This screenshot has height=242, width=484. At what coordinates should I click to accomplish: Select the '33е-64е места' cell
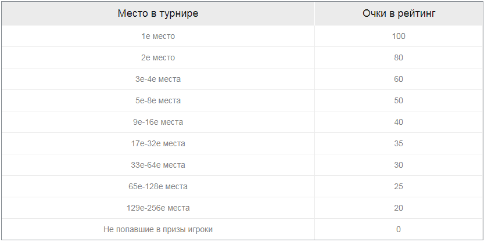(x=158, y=165)
